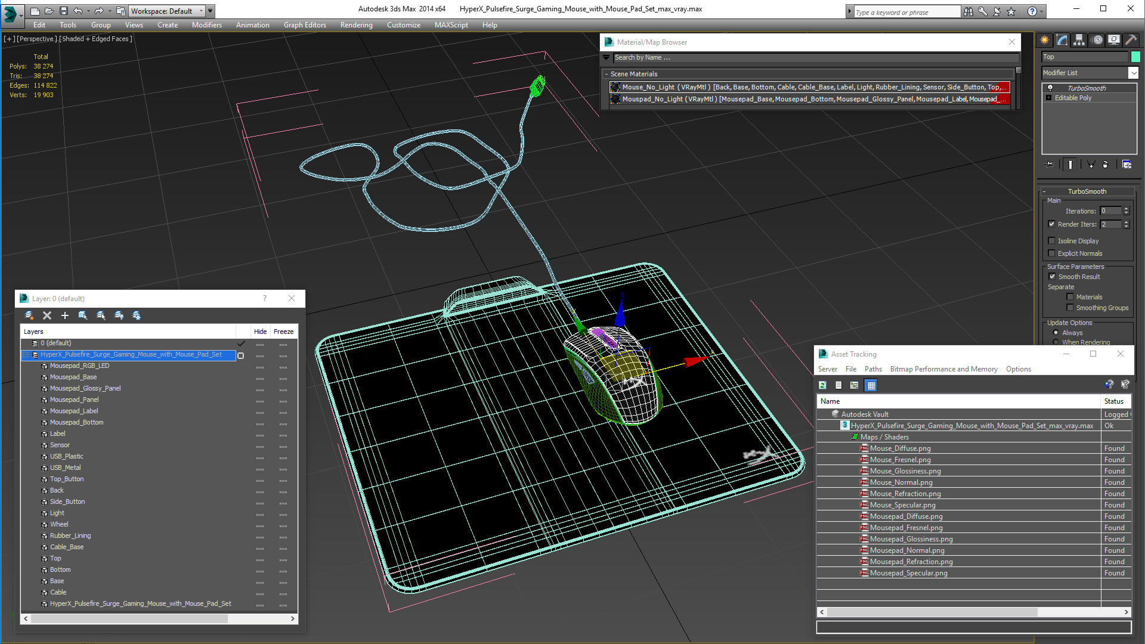The height and width of the screenshot is (644, 1145).
Task: Click the Undo arrow icon
Action: coord(78,11)
